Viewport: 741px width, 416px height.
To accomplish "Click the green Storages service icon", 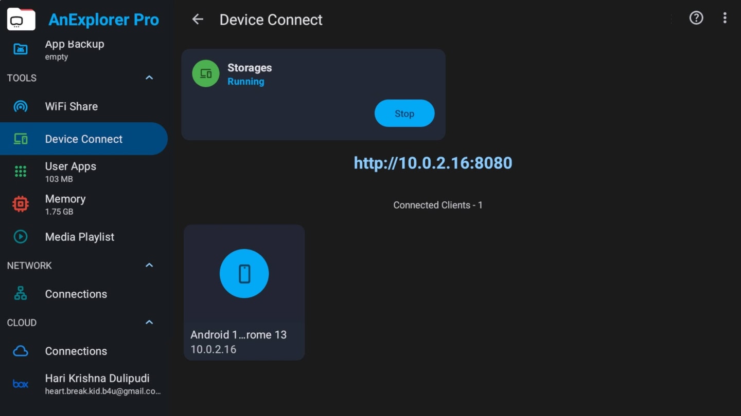I will click(x=205, y=73).
